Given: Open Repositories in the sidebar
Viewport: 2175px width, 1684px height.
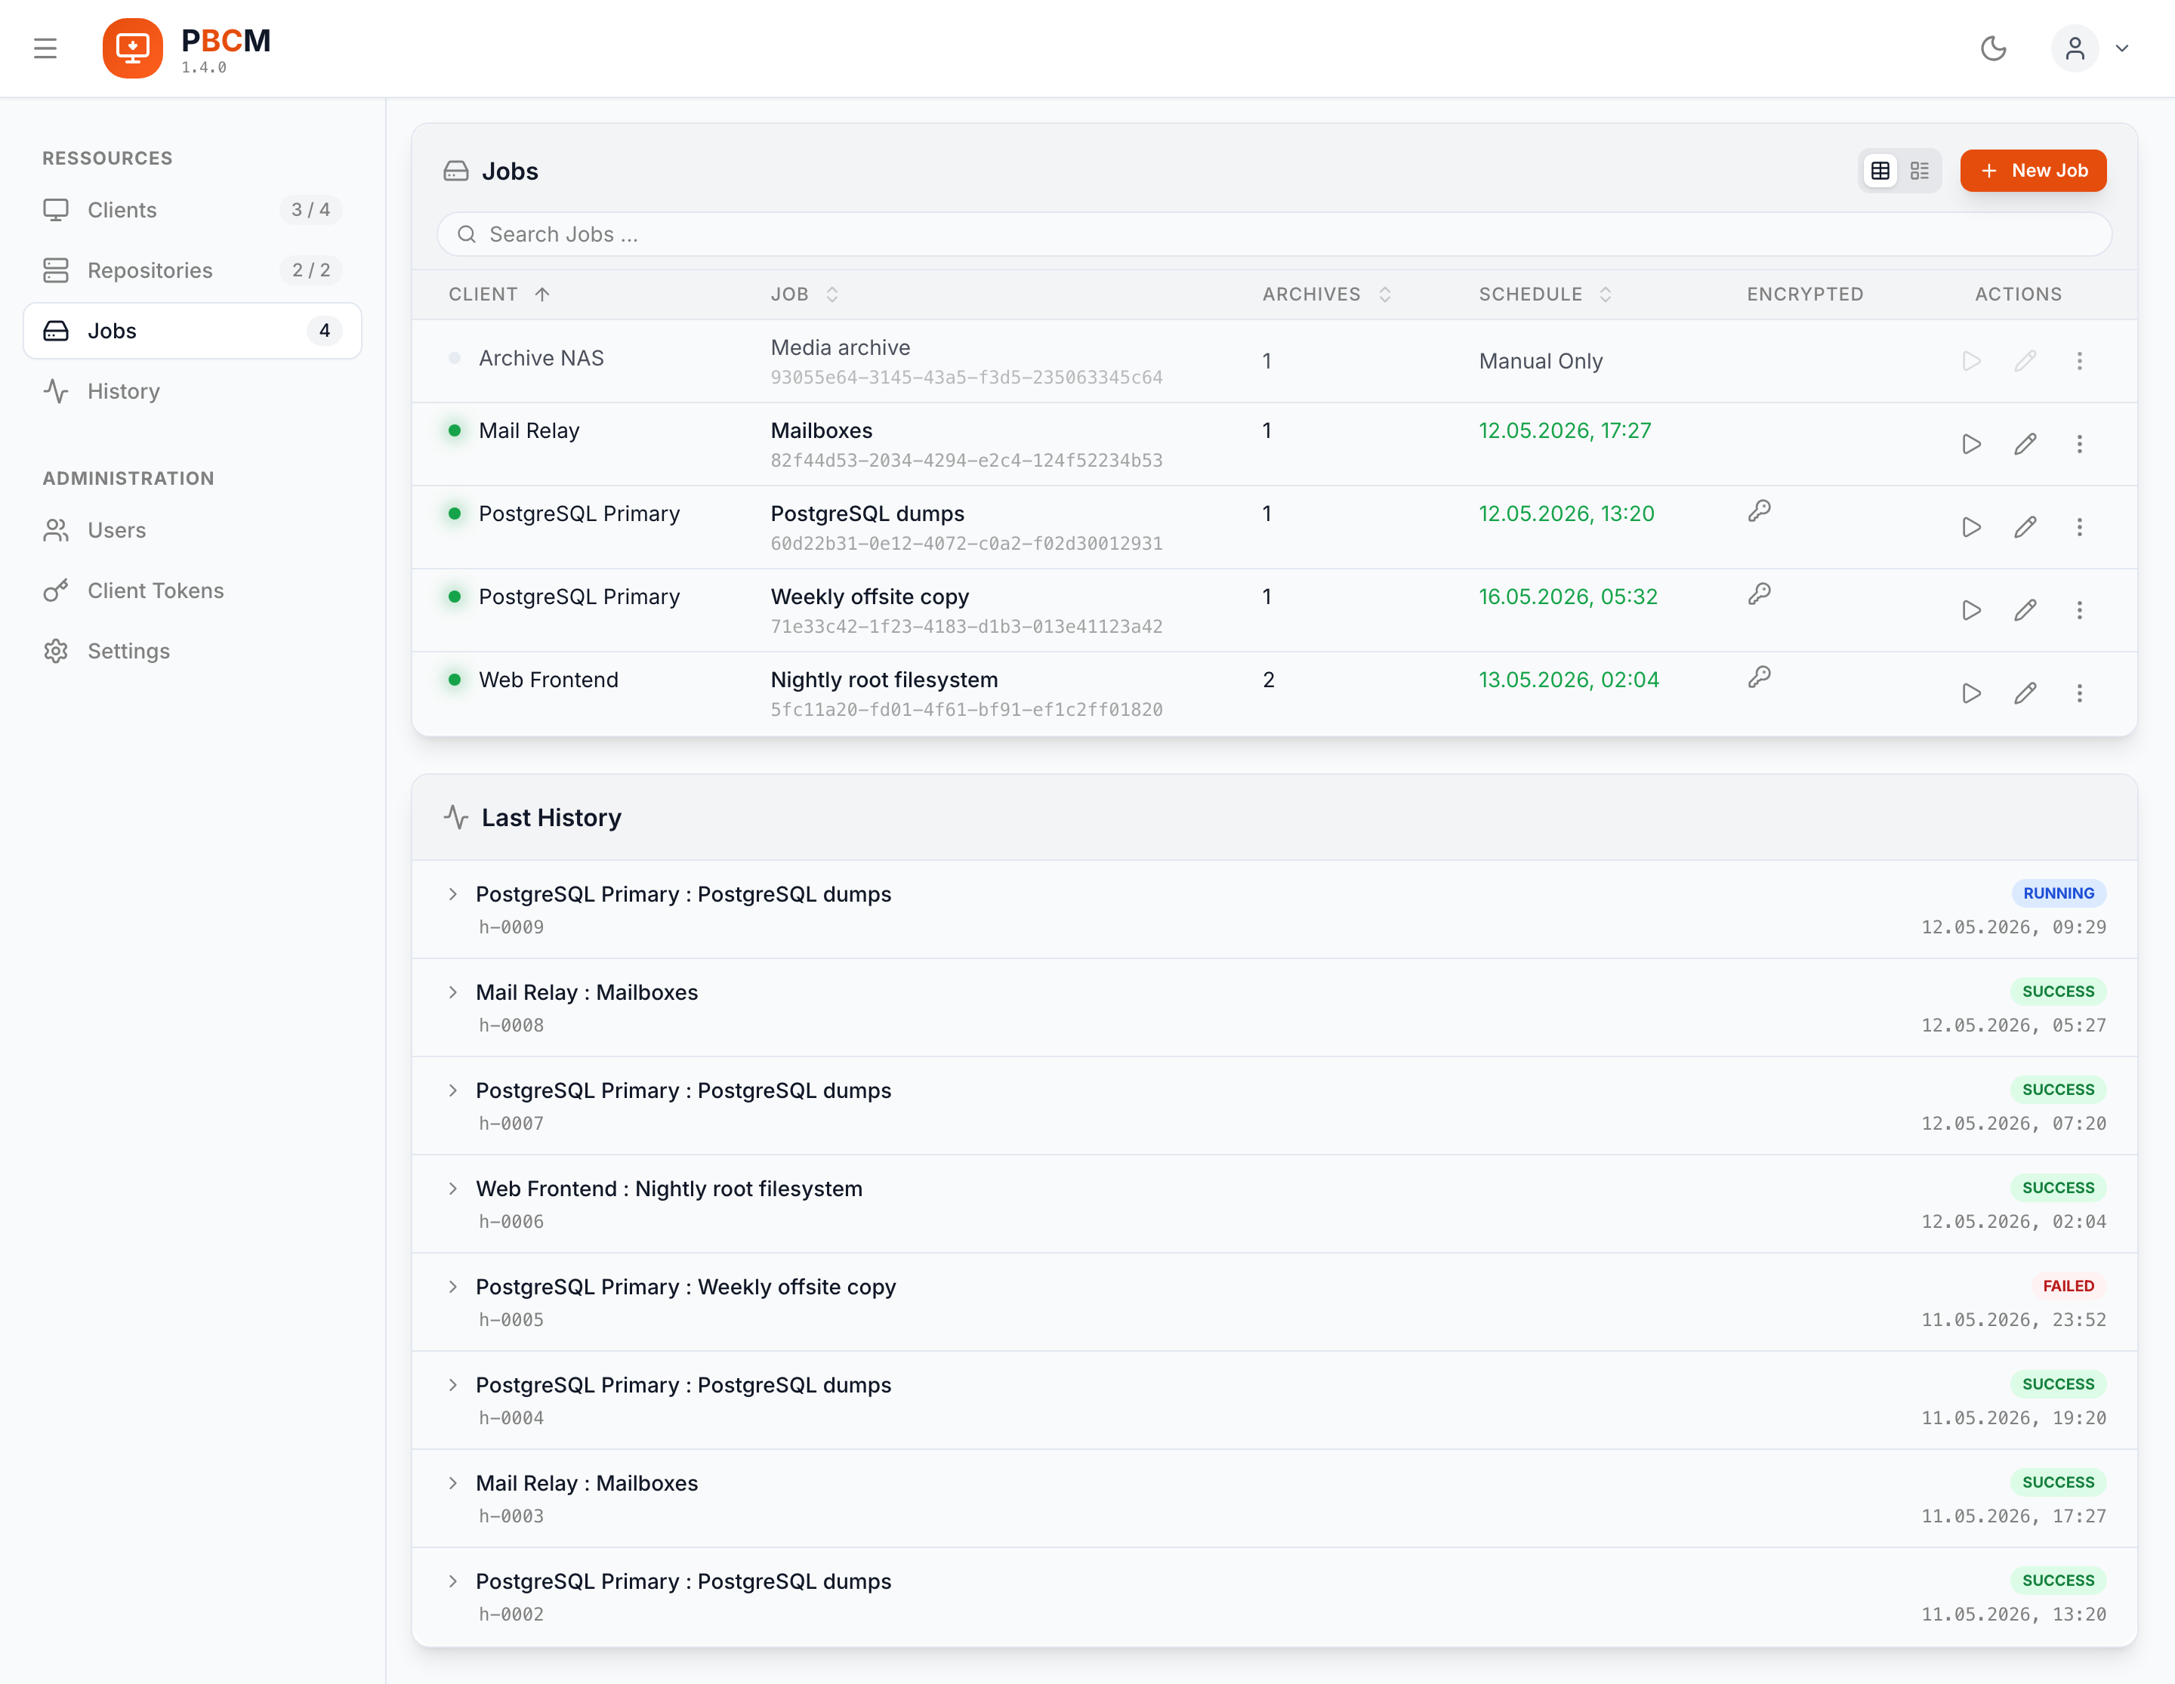Looking at the screenshot, I should tap(193, 270).
